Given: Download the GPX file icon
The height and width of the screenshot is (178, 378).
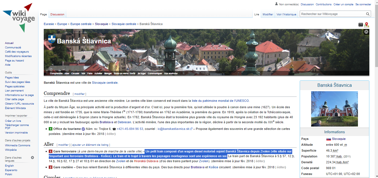Looking at the screenshot, I should (360, 24).
